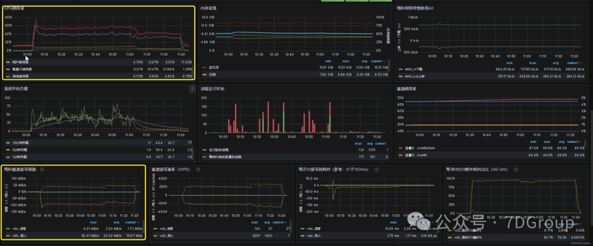Open the 系统平均负载 panel three-dot menu
Screen dimensions: 593x246
[192, 89]
